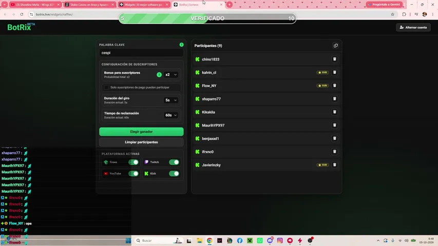Select participant row benjaaad1
This screenshot has height=246, width=438.
tap(267, 138)
